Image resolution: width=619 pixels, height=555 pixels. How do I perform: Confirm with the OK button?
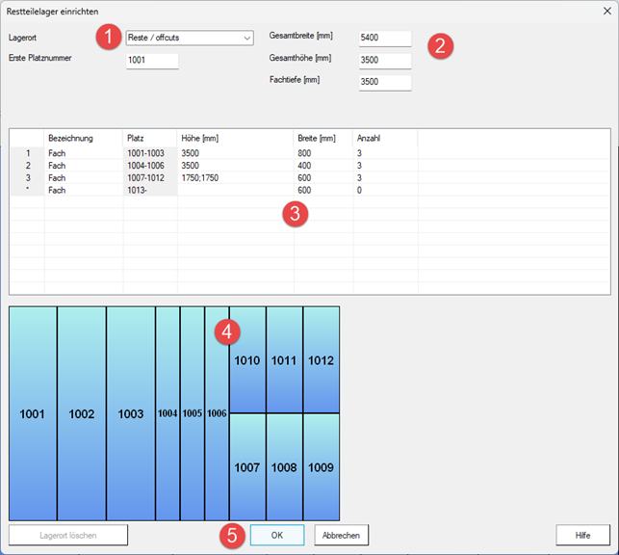(277, 536)
